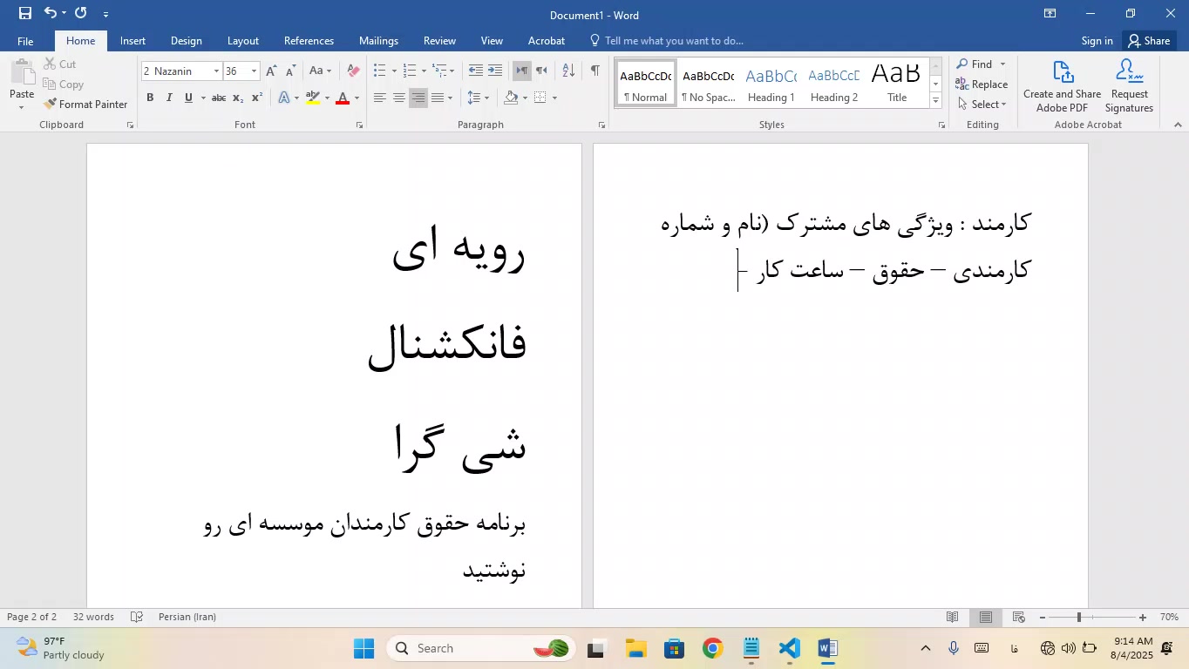Apply strikethrough to the text
Screen dimensions: 1189x669
coord(219,98)
